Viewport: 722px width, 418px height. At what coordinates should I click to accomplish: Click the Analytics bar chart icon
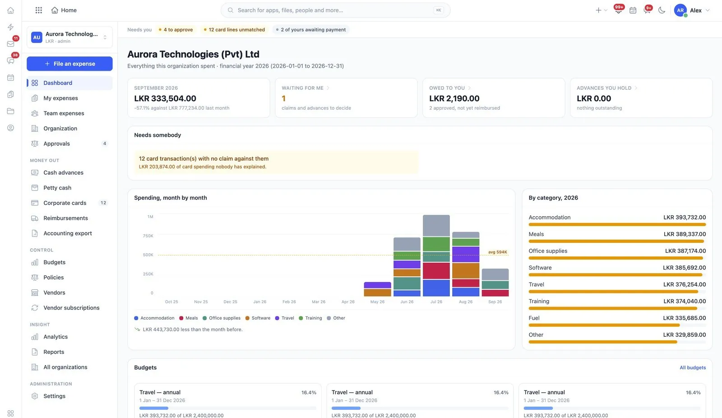[x=35, y=337]
